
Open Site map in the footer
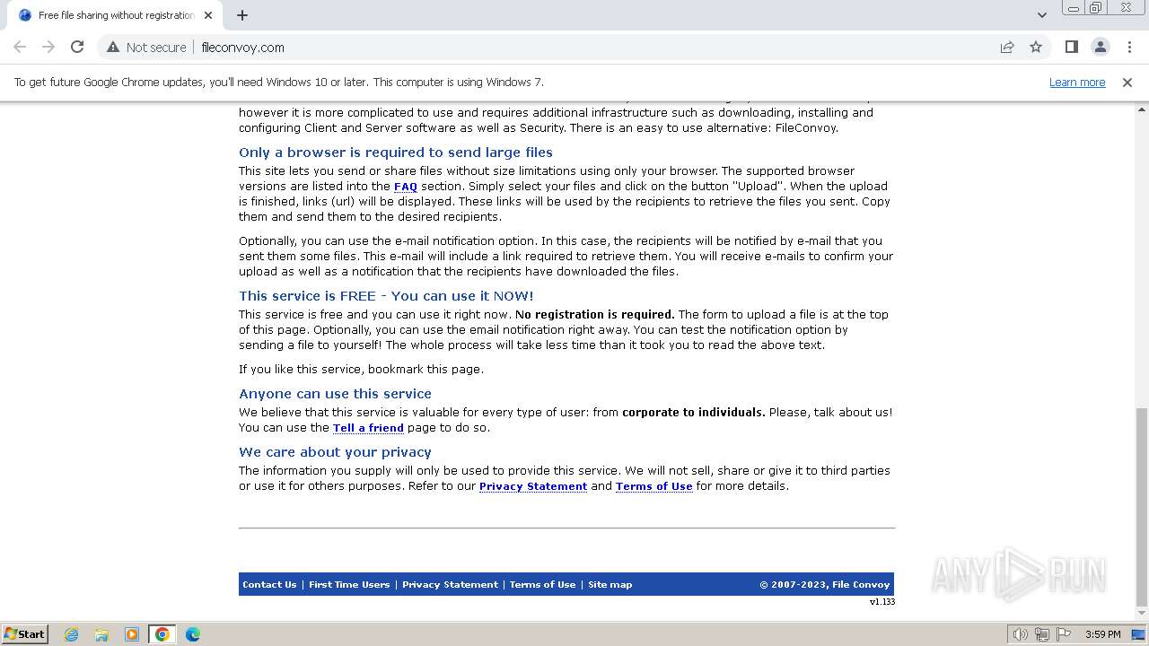(610, 585)
